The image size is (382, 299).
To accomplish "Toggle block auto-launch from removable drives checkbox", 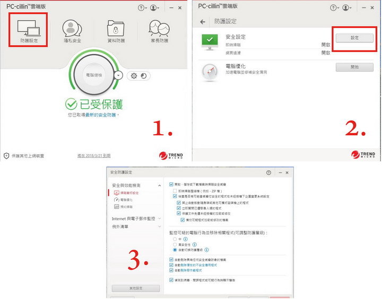I will click(x=179, y=203).
